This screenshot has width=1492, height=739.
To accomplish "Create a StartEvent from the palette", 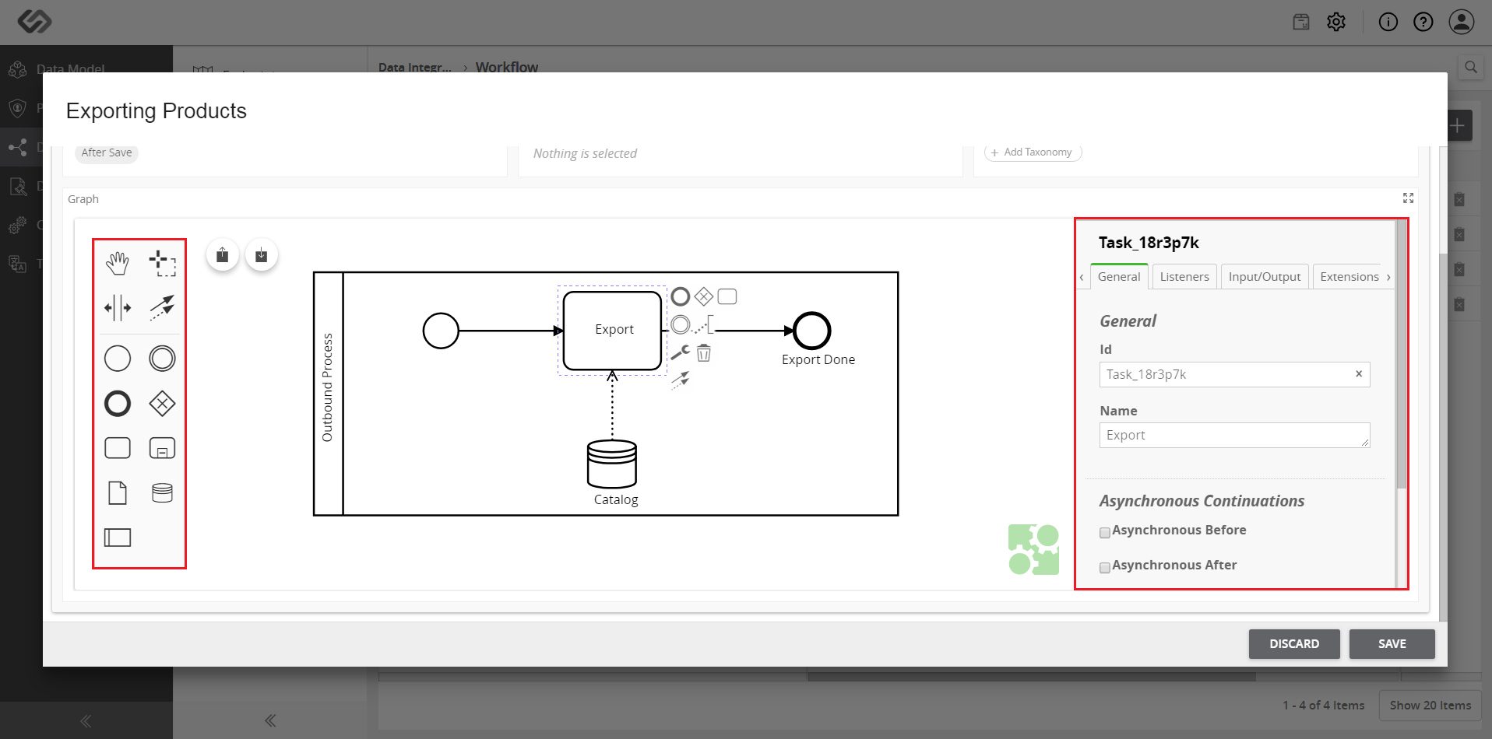I will tap(118, 359).
